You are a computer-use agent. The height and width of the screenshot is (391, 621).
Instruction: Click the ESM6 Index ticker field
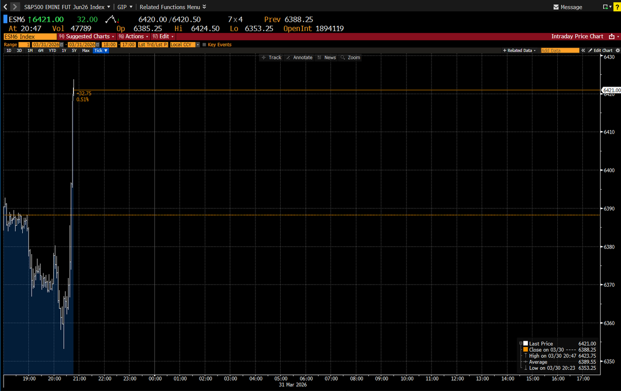click(x=30, y=36)
